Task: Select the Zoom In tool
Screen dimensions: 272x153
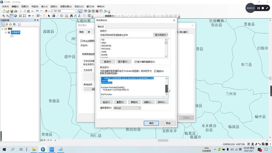Action: [x=3, y=16]
